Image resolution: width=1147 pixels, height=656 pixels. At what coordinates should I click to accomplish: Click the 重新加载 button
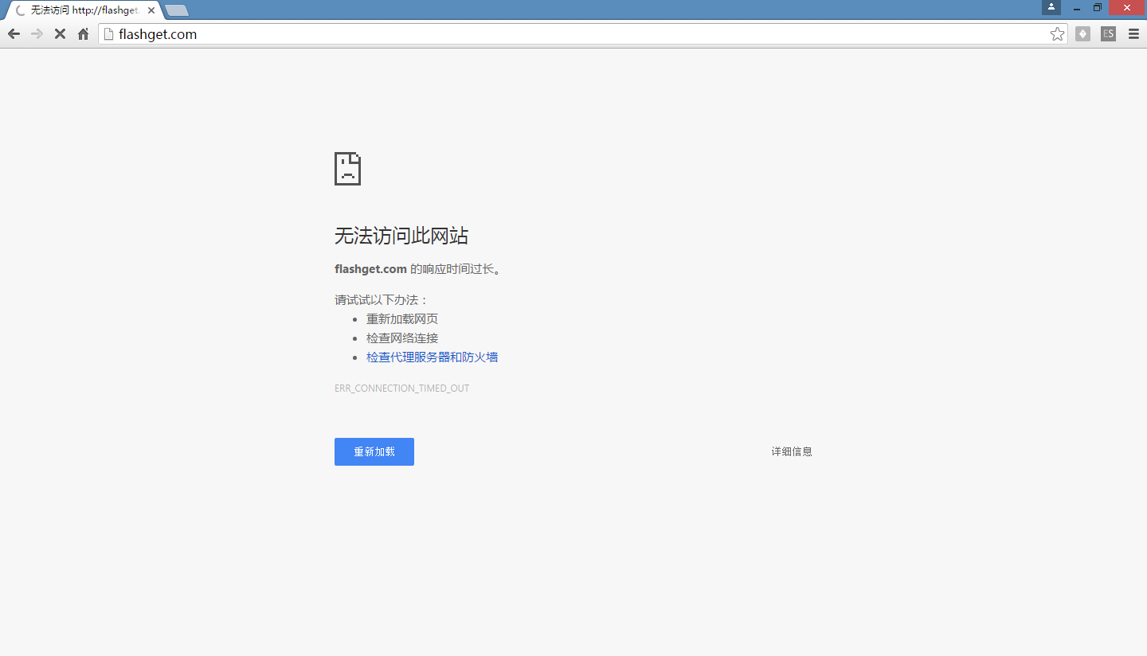point(374,451)
